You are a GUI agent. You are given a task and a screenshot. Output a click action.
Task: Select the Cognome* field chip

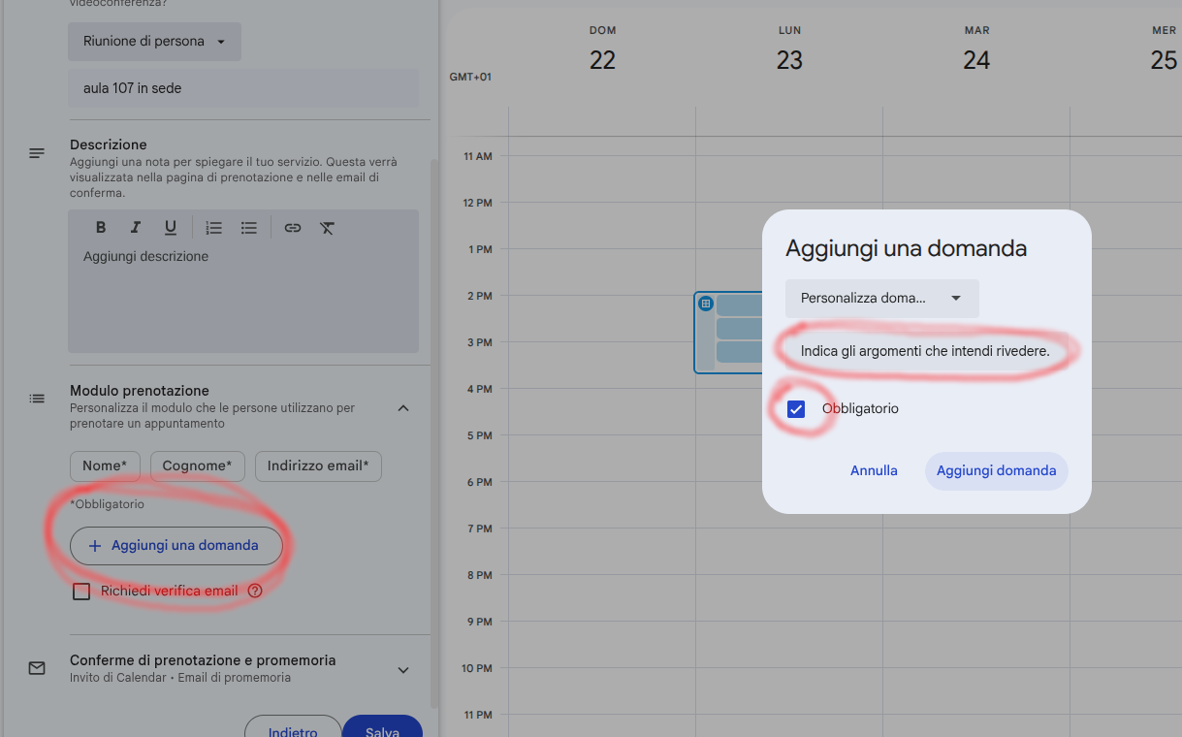(x=198, y=466)
